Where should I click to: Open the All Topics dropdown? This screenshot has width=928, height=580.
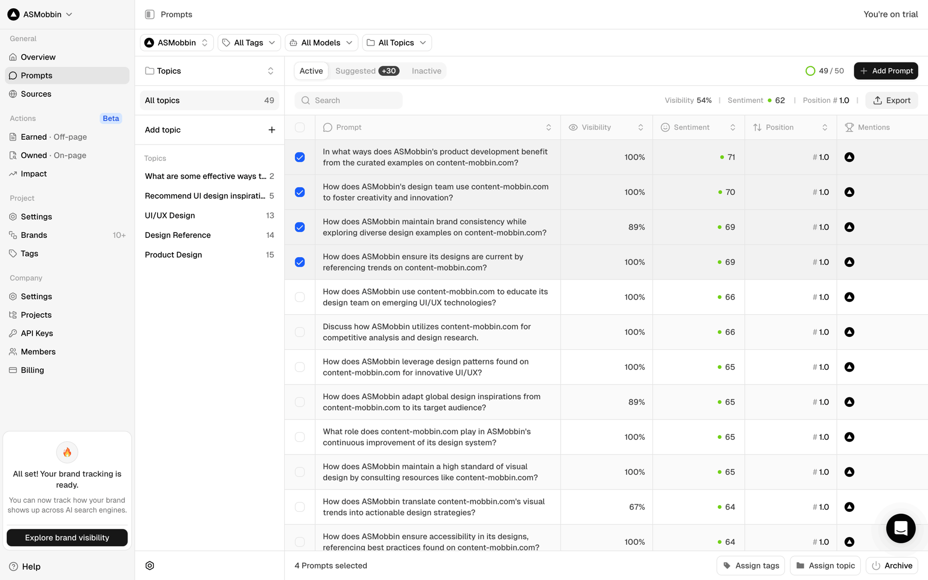pos(397,43)
